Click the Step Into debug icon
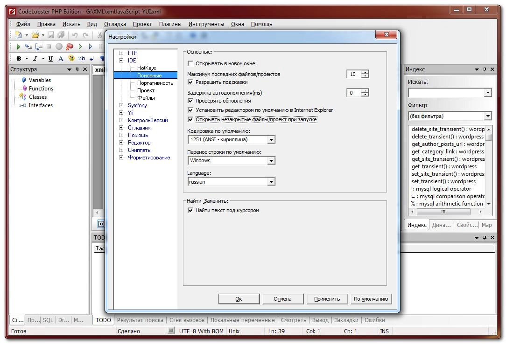The width and height of the screenshot is (506, 344). click(x=29, y=47)
